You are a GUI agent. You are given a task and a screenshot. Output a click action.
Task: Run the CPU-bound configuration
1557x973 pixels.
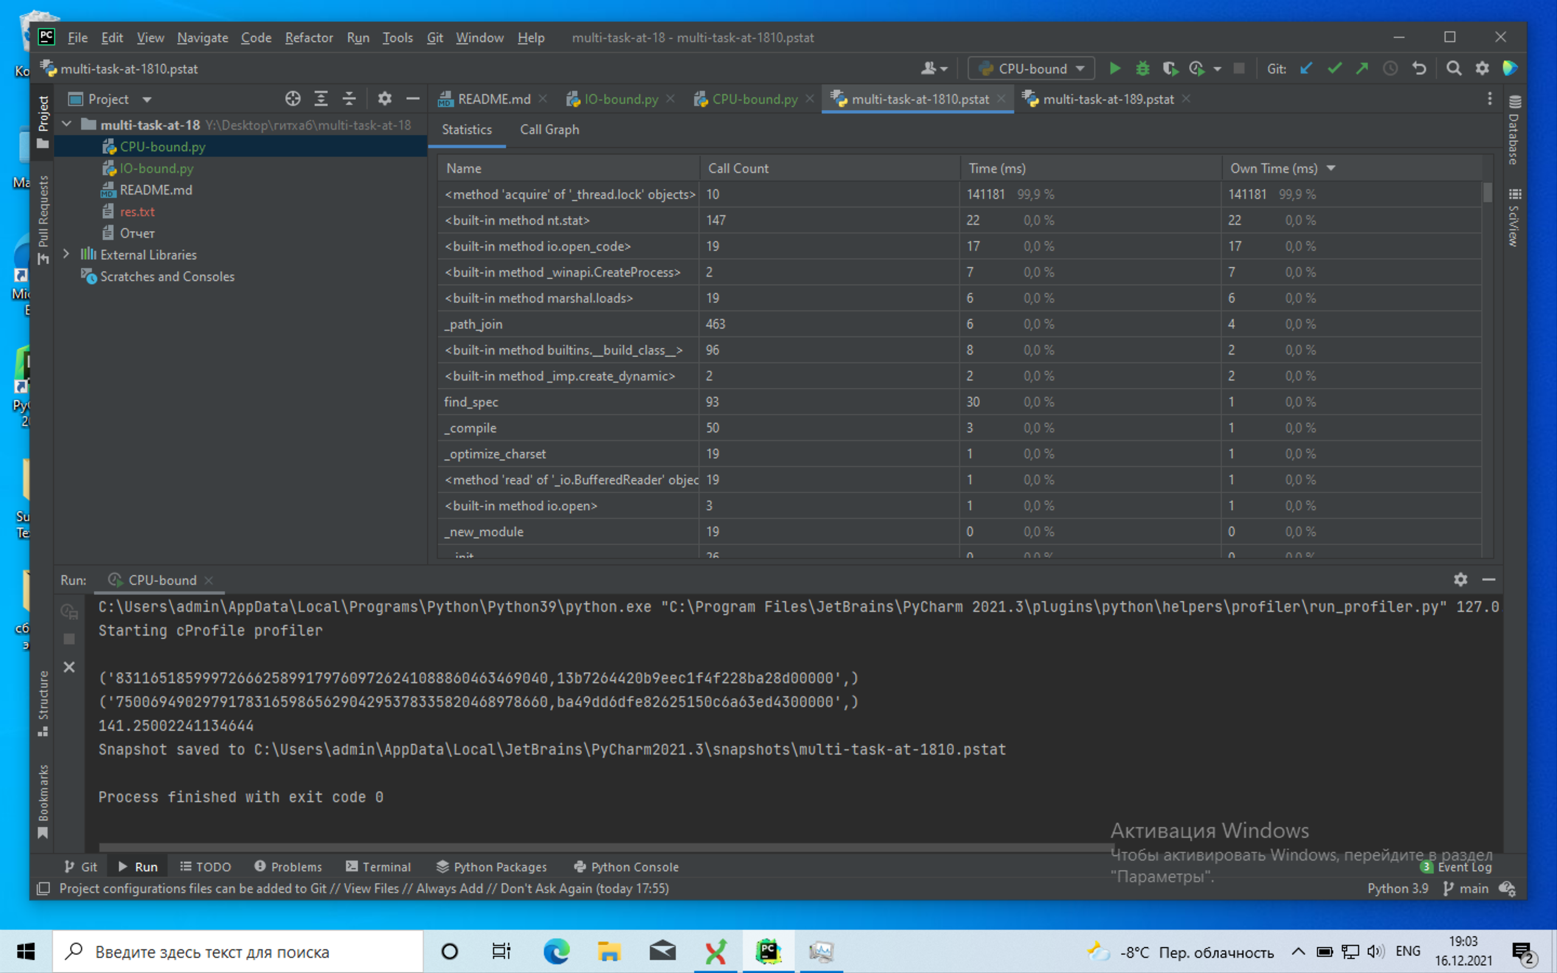pos(1114,68)
